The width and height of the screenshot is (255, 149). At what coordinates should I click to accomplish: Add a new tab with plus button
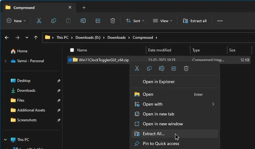[x=84, y=8]
